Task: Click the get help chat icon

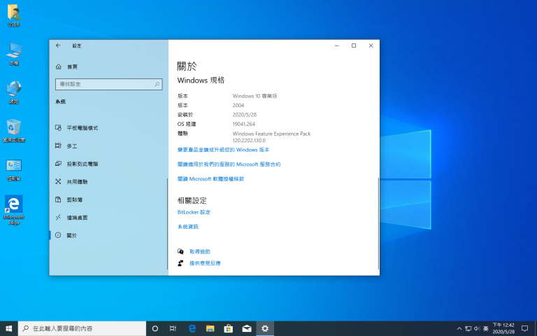Action: point(180,252)
